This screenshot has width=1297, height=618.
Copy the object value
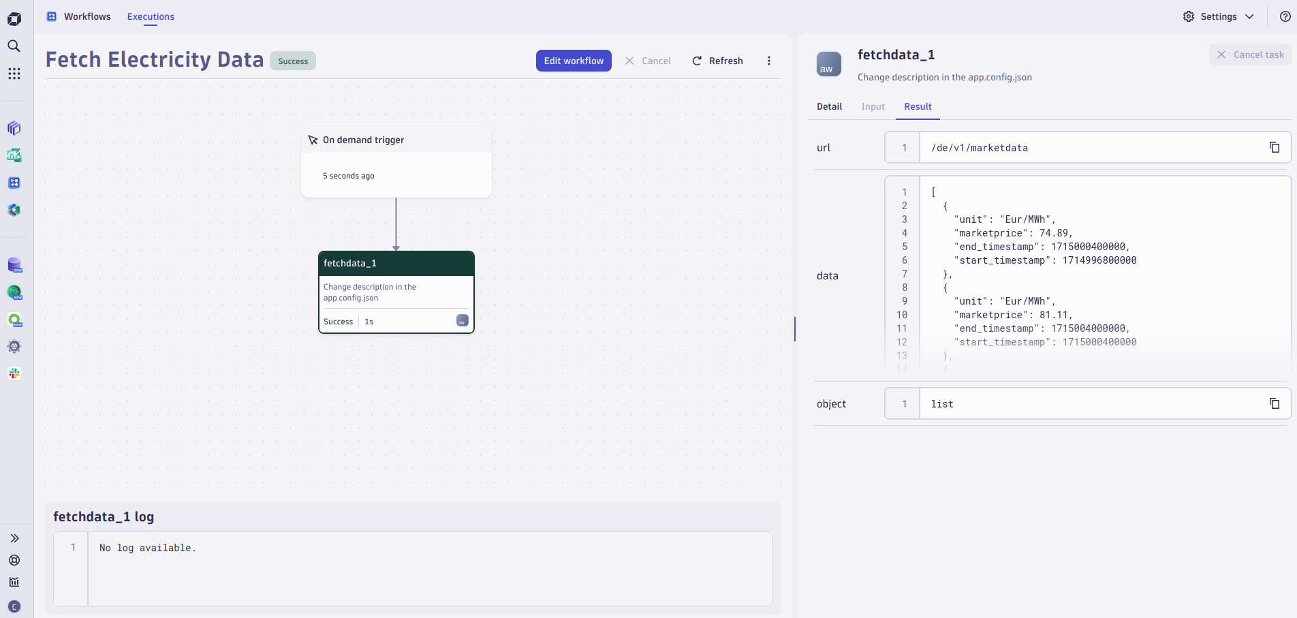coord(1275,403)
